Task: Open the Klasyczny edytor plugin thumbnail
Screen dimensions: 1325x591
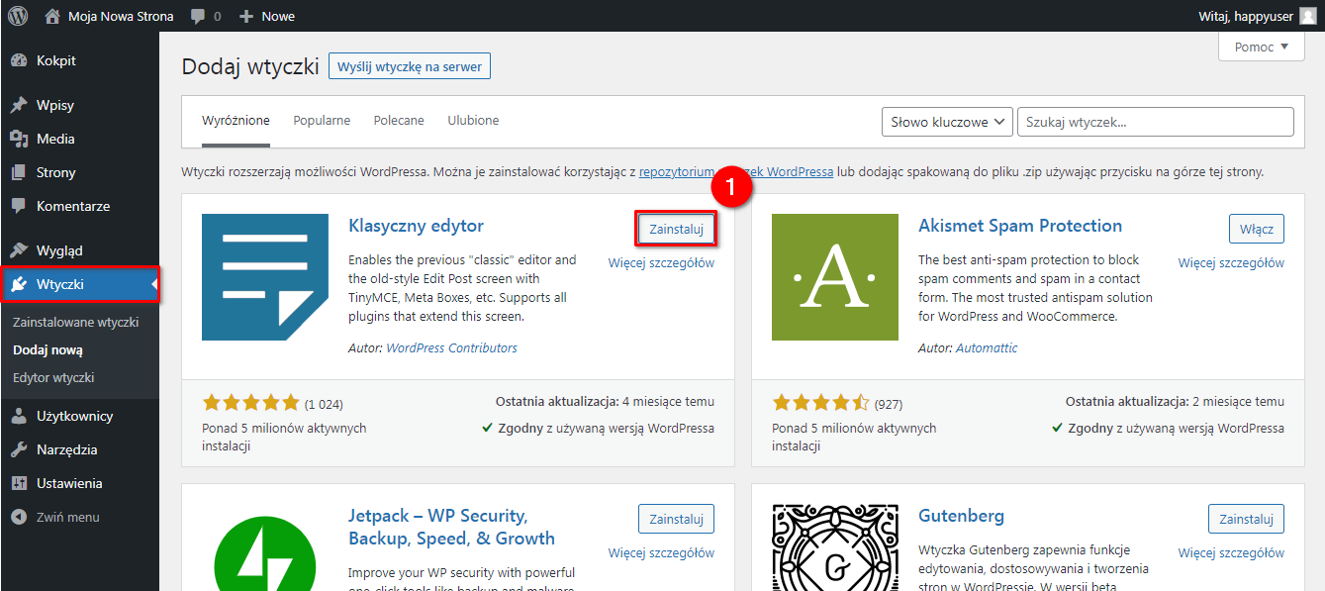Action: (265, 277)
